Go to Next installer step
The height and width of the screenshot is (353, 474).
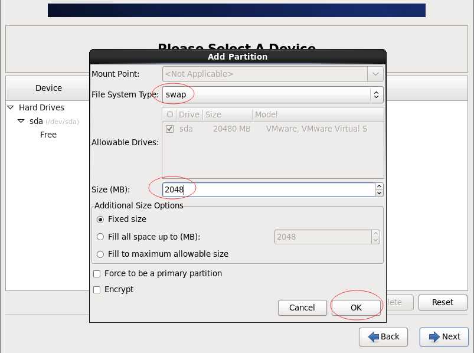point(444,336)
